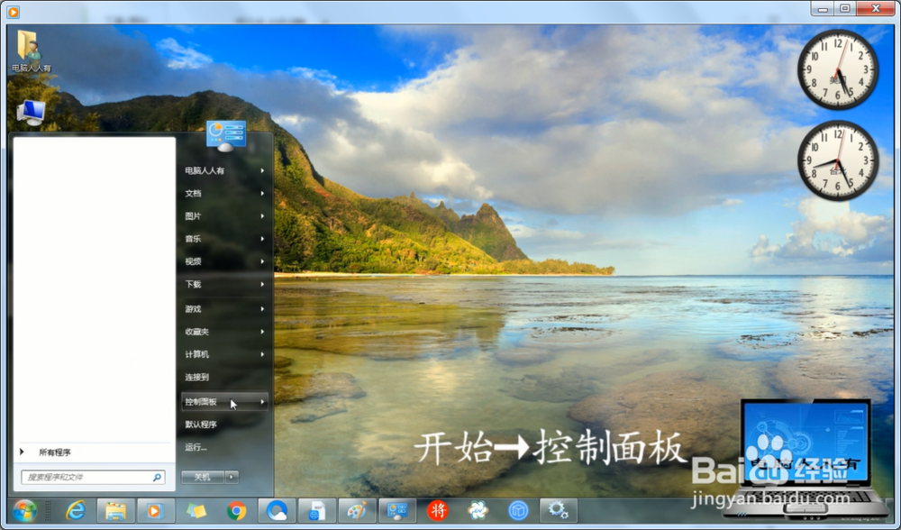Open the document file taskbar icon
The image size is (901, 530).
point(316,510)
